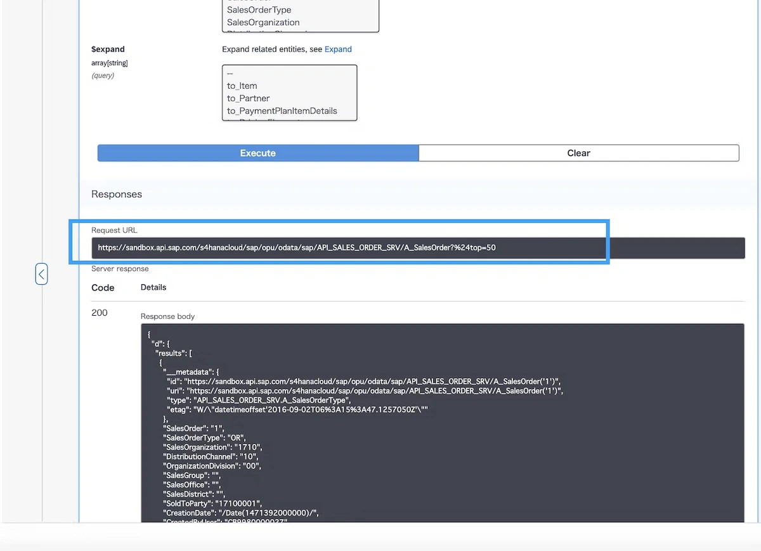Click the "SalesOrderType": "OR" line

coord(204,438)
